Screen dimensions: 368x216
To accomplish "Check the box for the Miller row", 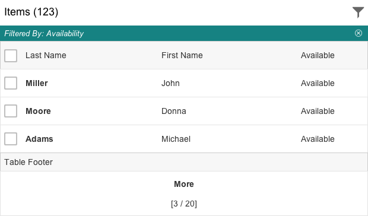I will pos(11,83).
